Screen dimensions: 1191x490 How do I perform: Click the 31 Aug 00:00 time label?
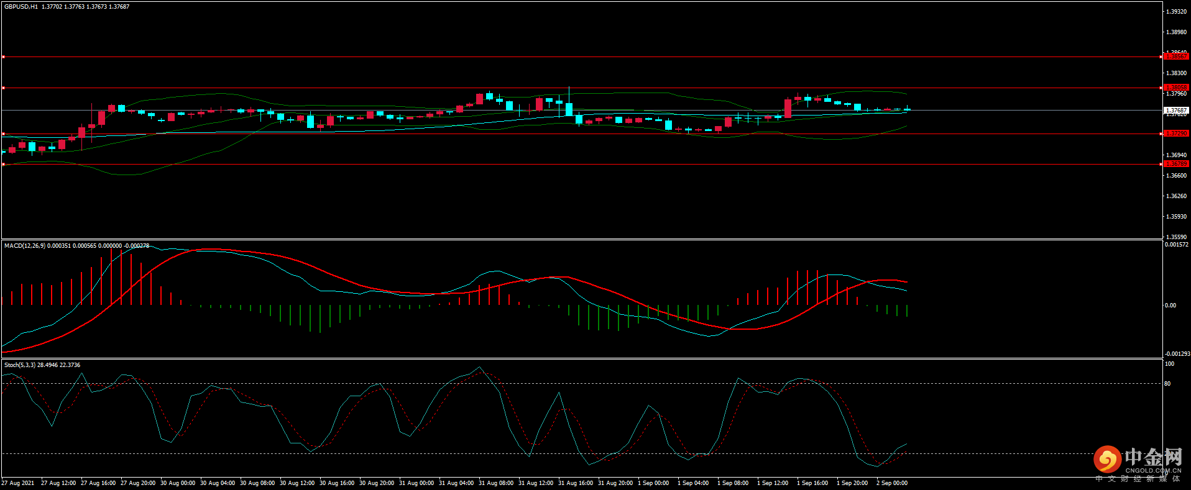coord(416,483)
